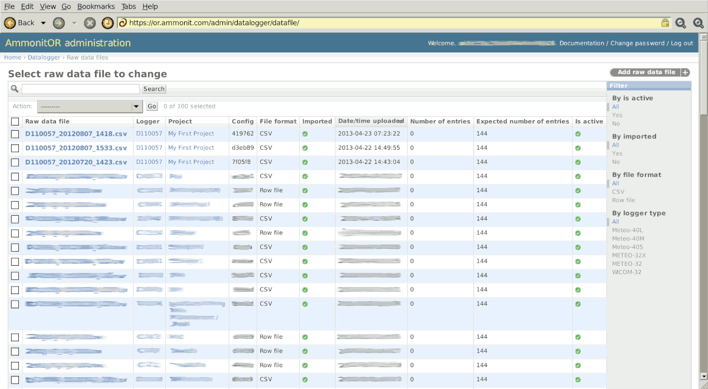708x389 pixels.
Task: Click the padlock icon in the address bar
Action: [666, 22]
